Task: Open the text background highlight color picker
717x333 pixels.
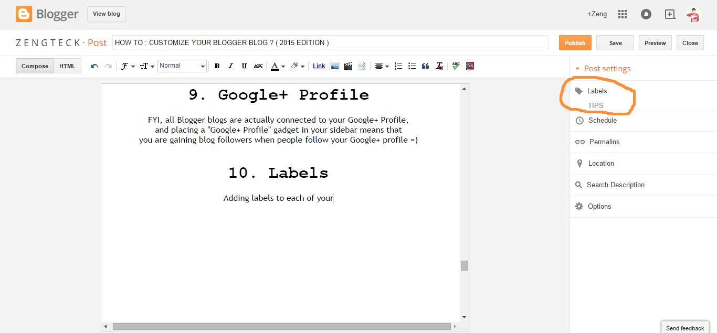Action: point(297,66)
